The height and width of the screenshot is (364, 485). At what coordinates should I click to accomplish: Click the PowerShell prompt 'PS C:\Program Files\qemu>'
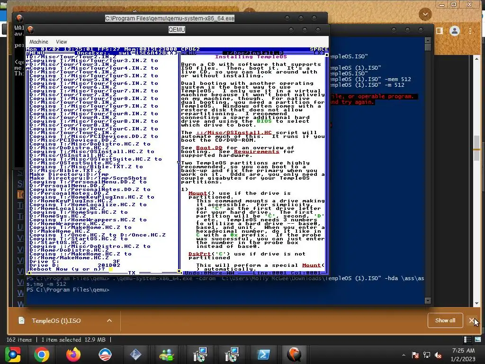pos(68,290)
